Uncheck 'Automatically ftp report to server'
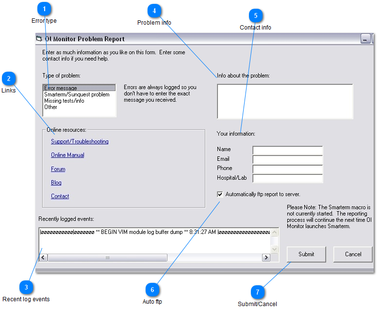This screenshot has width=380, height=309. coord(220,194)
